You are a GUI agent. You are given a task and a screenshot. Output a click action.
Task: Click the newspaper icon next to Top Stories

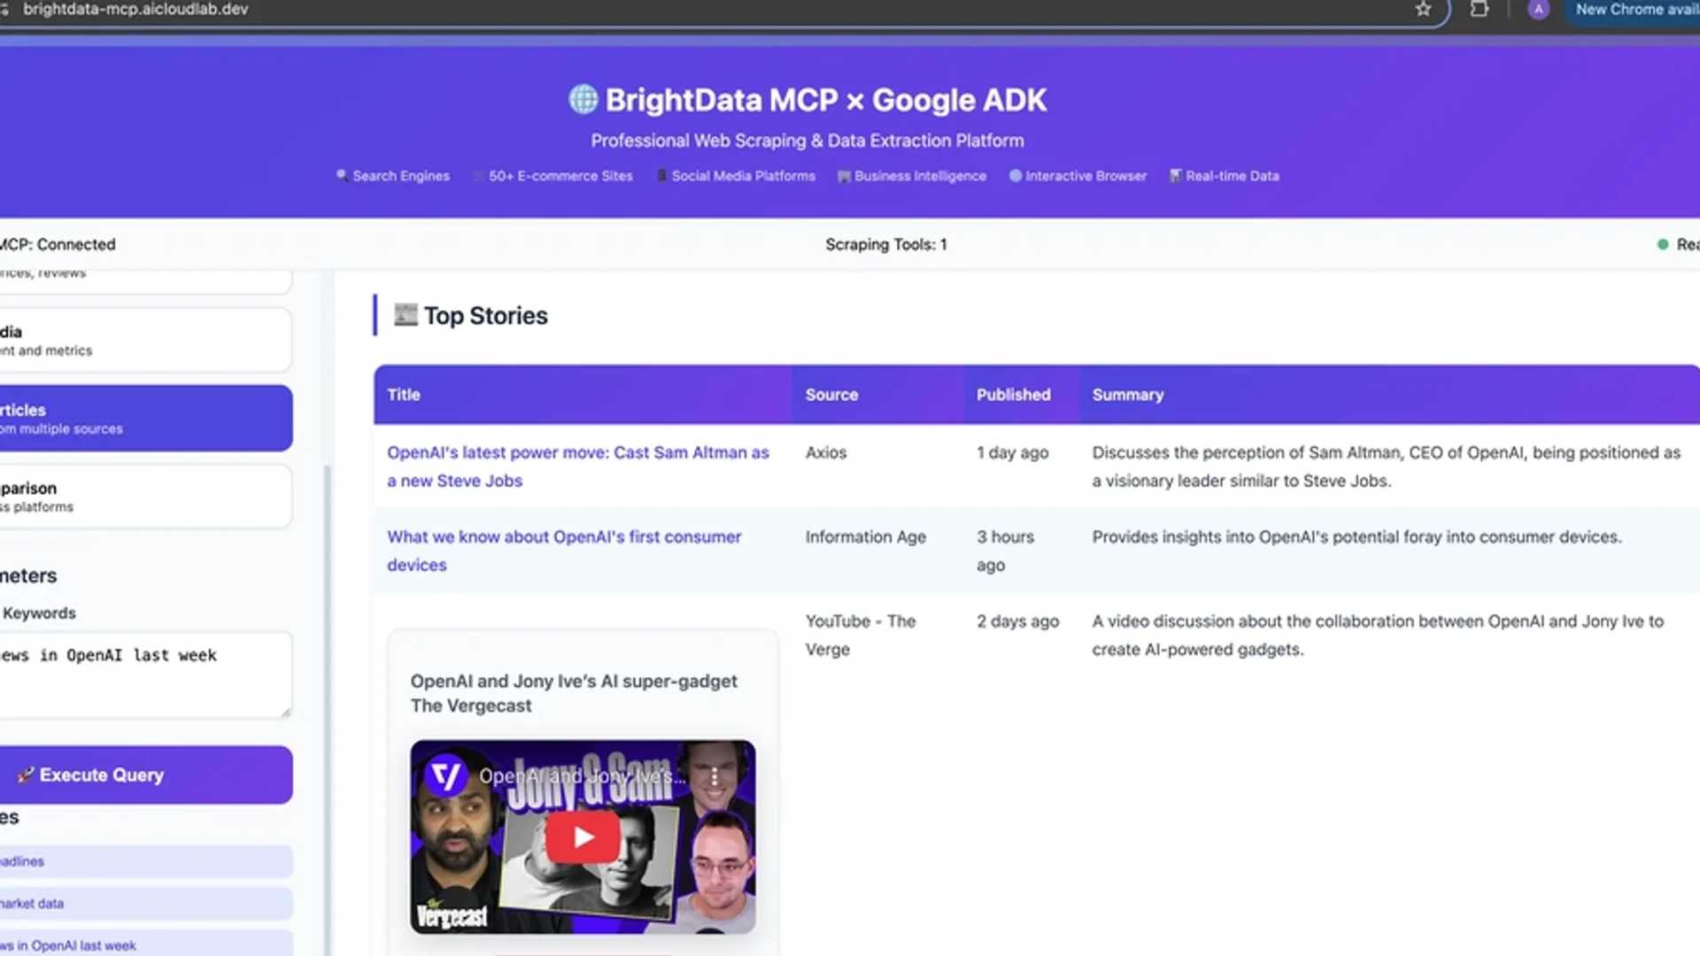coord(405,315)
